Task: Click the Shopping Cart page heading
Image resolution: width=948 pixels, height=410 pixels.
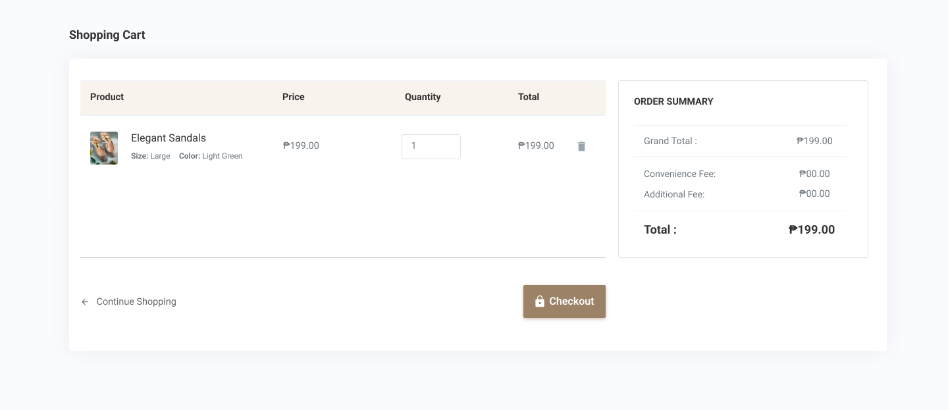Action: coord(107,35)
